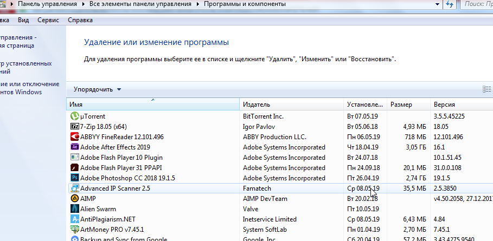Sort list by Издатель column header
This screenshot has height=241, width=493.
click(x=291, y=105)
